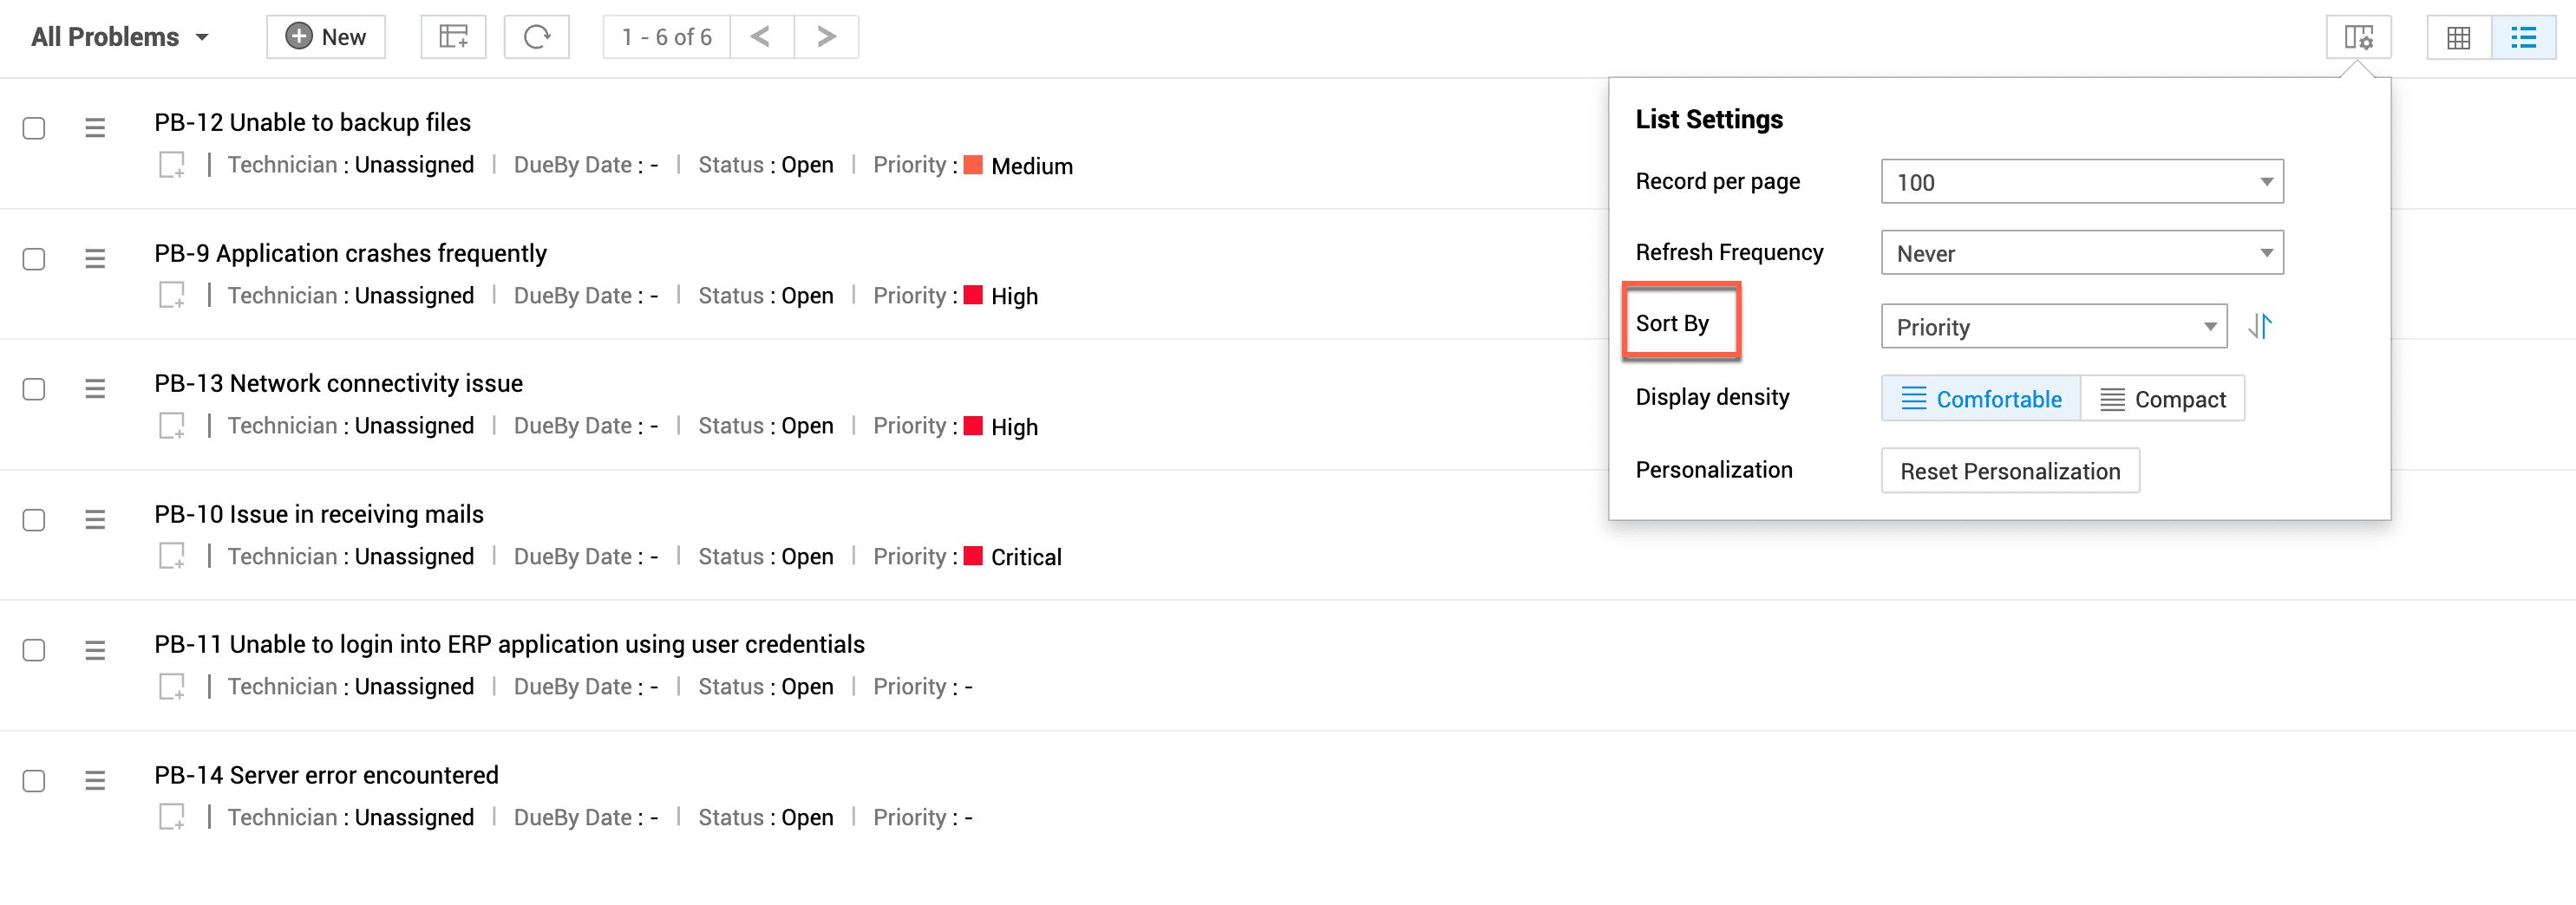Viewport: 2576px width, 905px height.
Task: Click the New problem button
Action: pyautogui.click(x=326, y=37)
